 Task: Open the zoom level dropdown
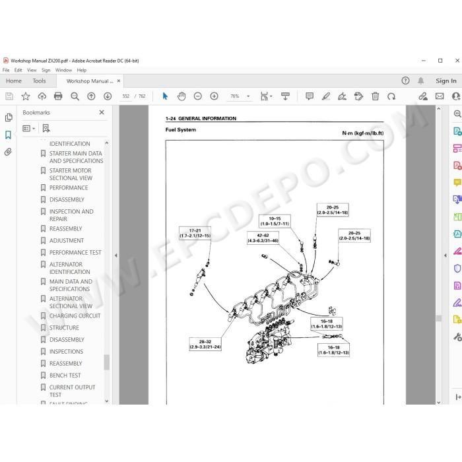click(x=248, y=96)
